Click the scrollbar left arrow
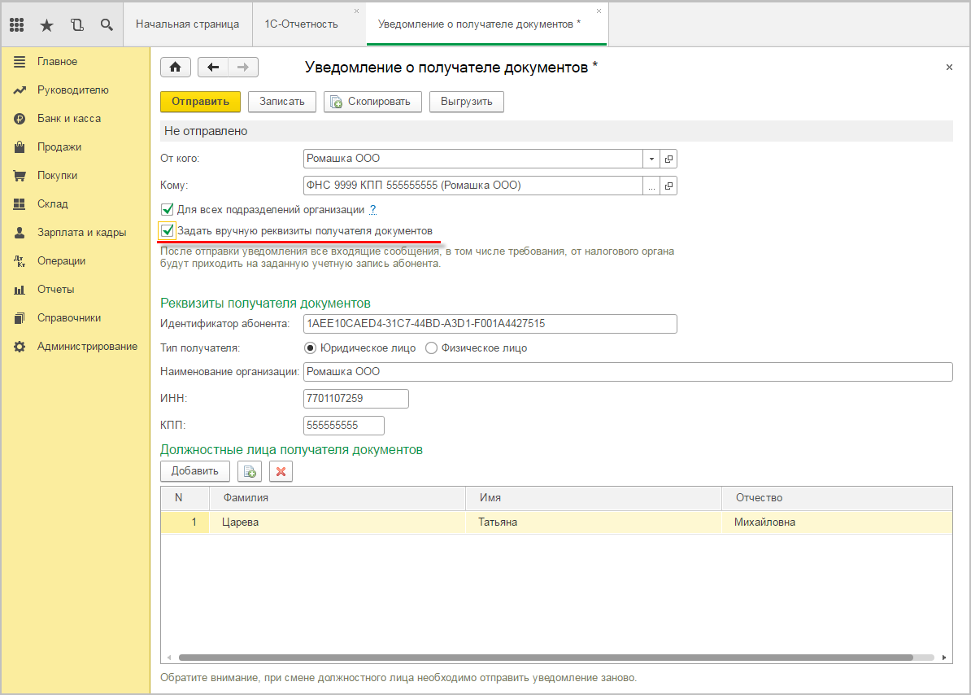Screen dimensions: 971x695 point(169,658)
